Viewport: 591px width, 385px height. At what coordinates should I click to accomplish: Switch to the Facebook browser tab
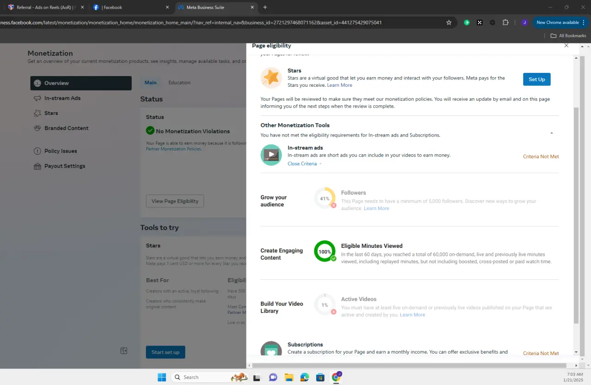[x=131, y=7]
